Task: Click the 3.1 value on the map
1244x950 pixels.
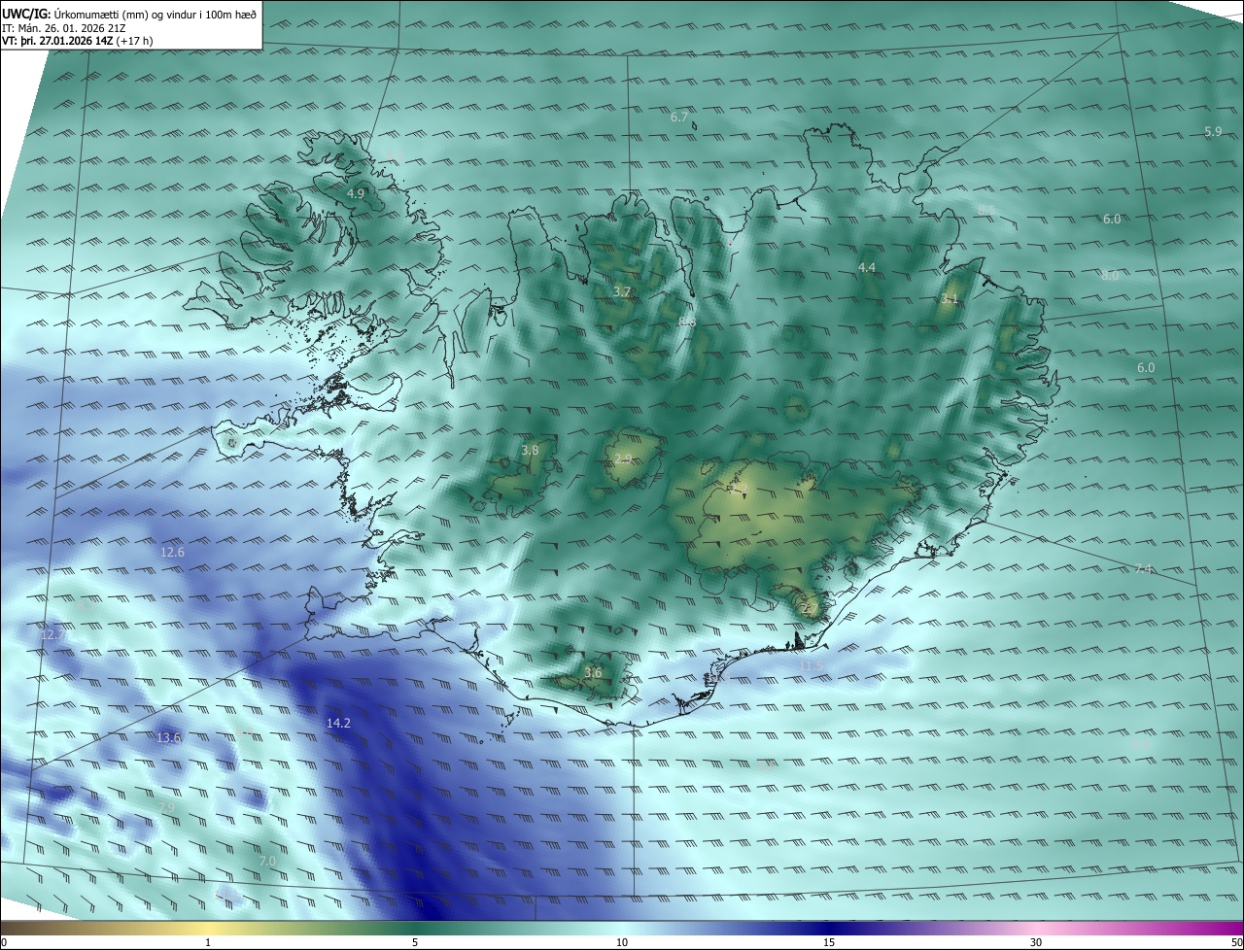Action: (950, 299)
